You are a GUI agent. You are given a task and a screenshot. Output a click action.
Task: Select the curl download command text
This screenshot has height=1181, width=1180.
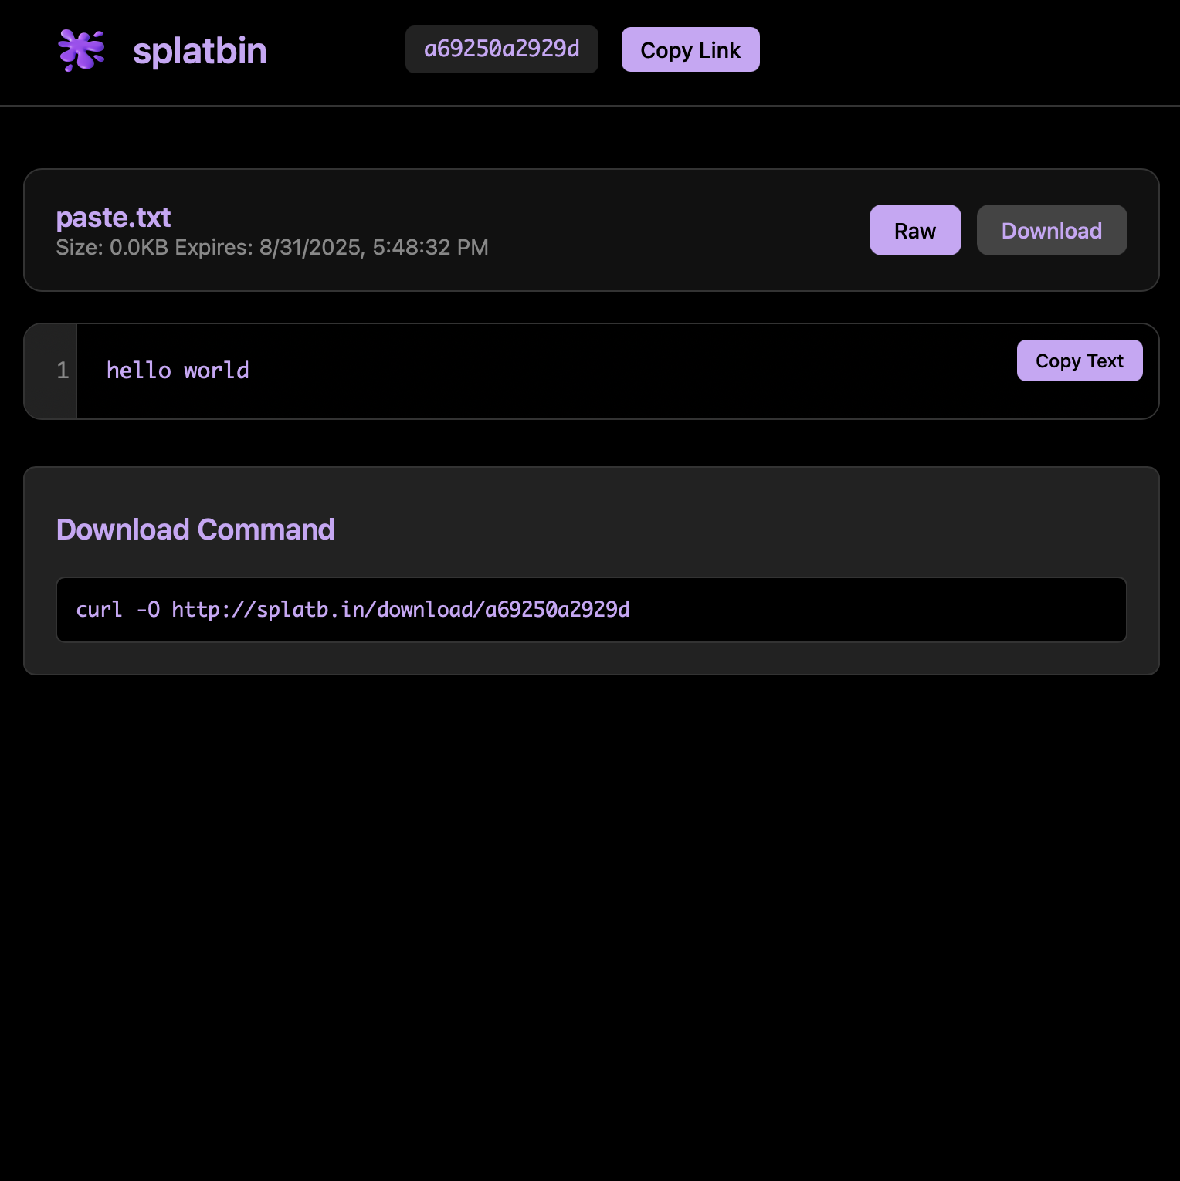coord(352,610)
